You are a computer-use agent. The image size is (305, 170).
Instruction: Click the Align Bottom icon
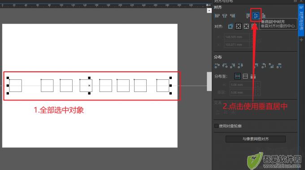[264, 16]
